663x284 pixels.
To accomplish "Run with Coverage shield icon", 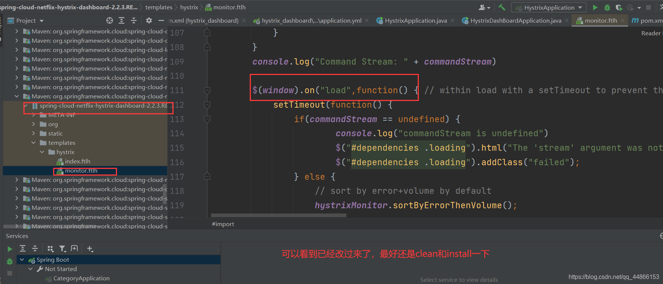I will [619, 7].
